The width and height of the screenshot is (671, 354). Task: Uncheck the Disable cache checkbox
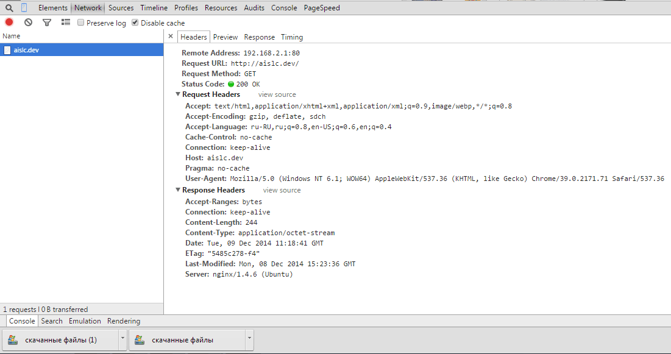click(x=135, y=23)
